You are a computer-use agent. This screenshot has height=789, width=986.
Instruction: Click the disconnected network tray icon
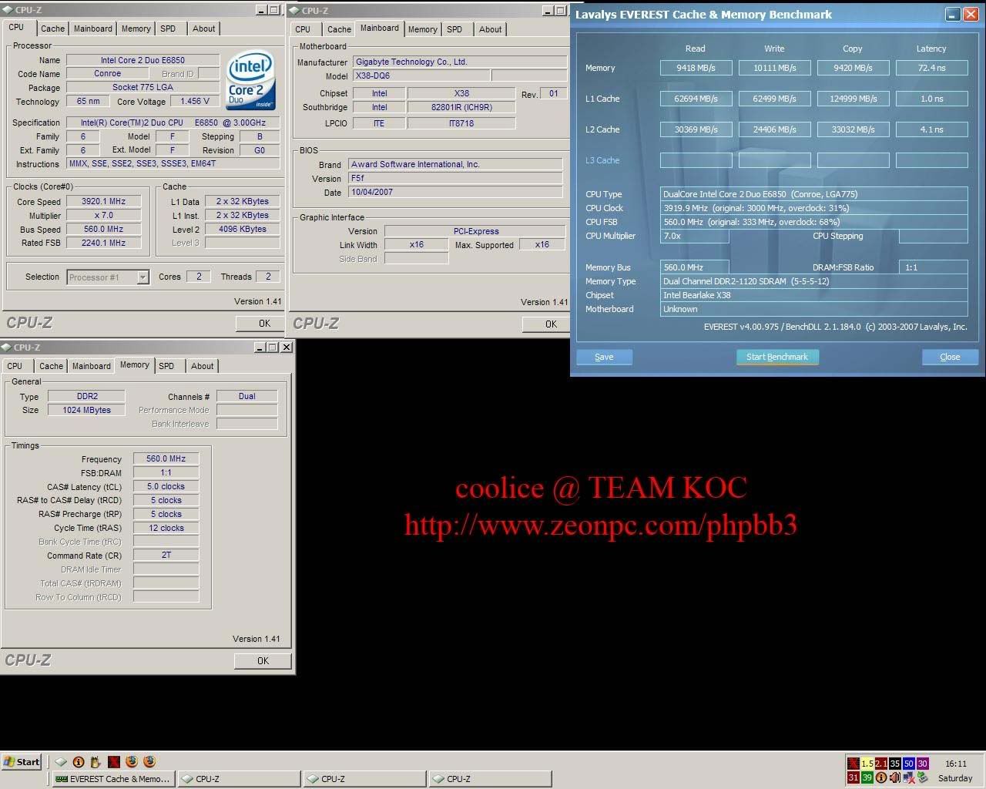pyautogui.click(x=909, y=777)
